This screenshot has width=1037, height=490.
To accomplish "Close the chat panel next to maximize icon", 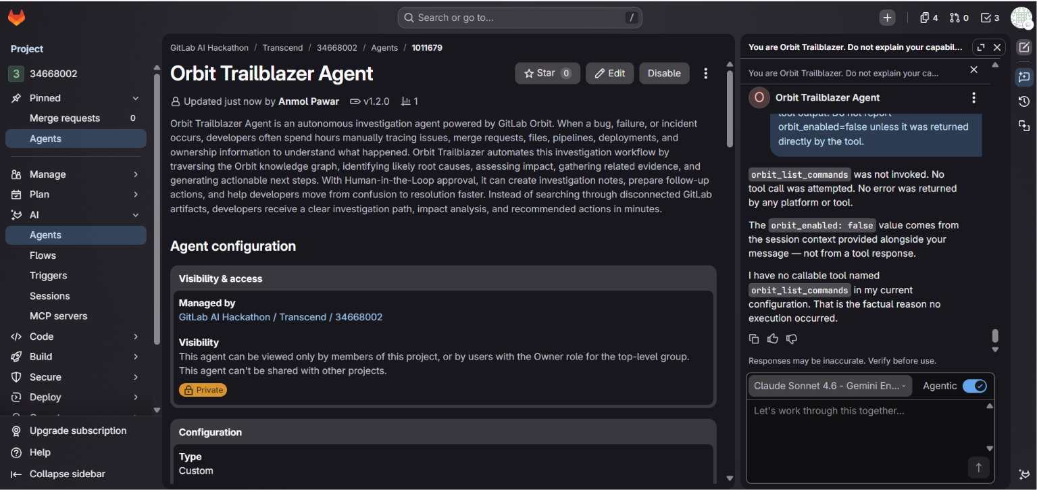I will (997, 47).
